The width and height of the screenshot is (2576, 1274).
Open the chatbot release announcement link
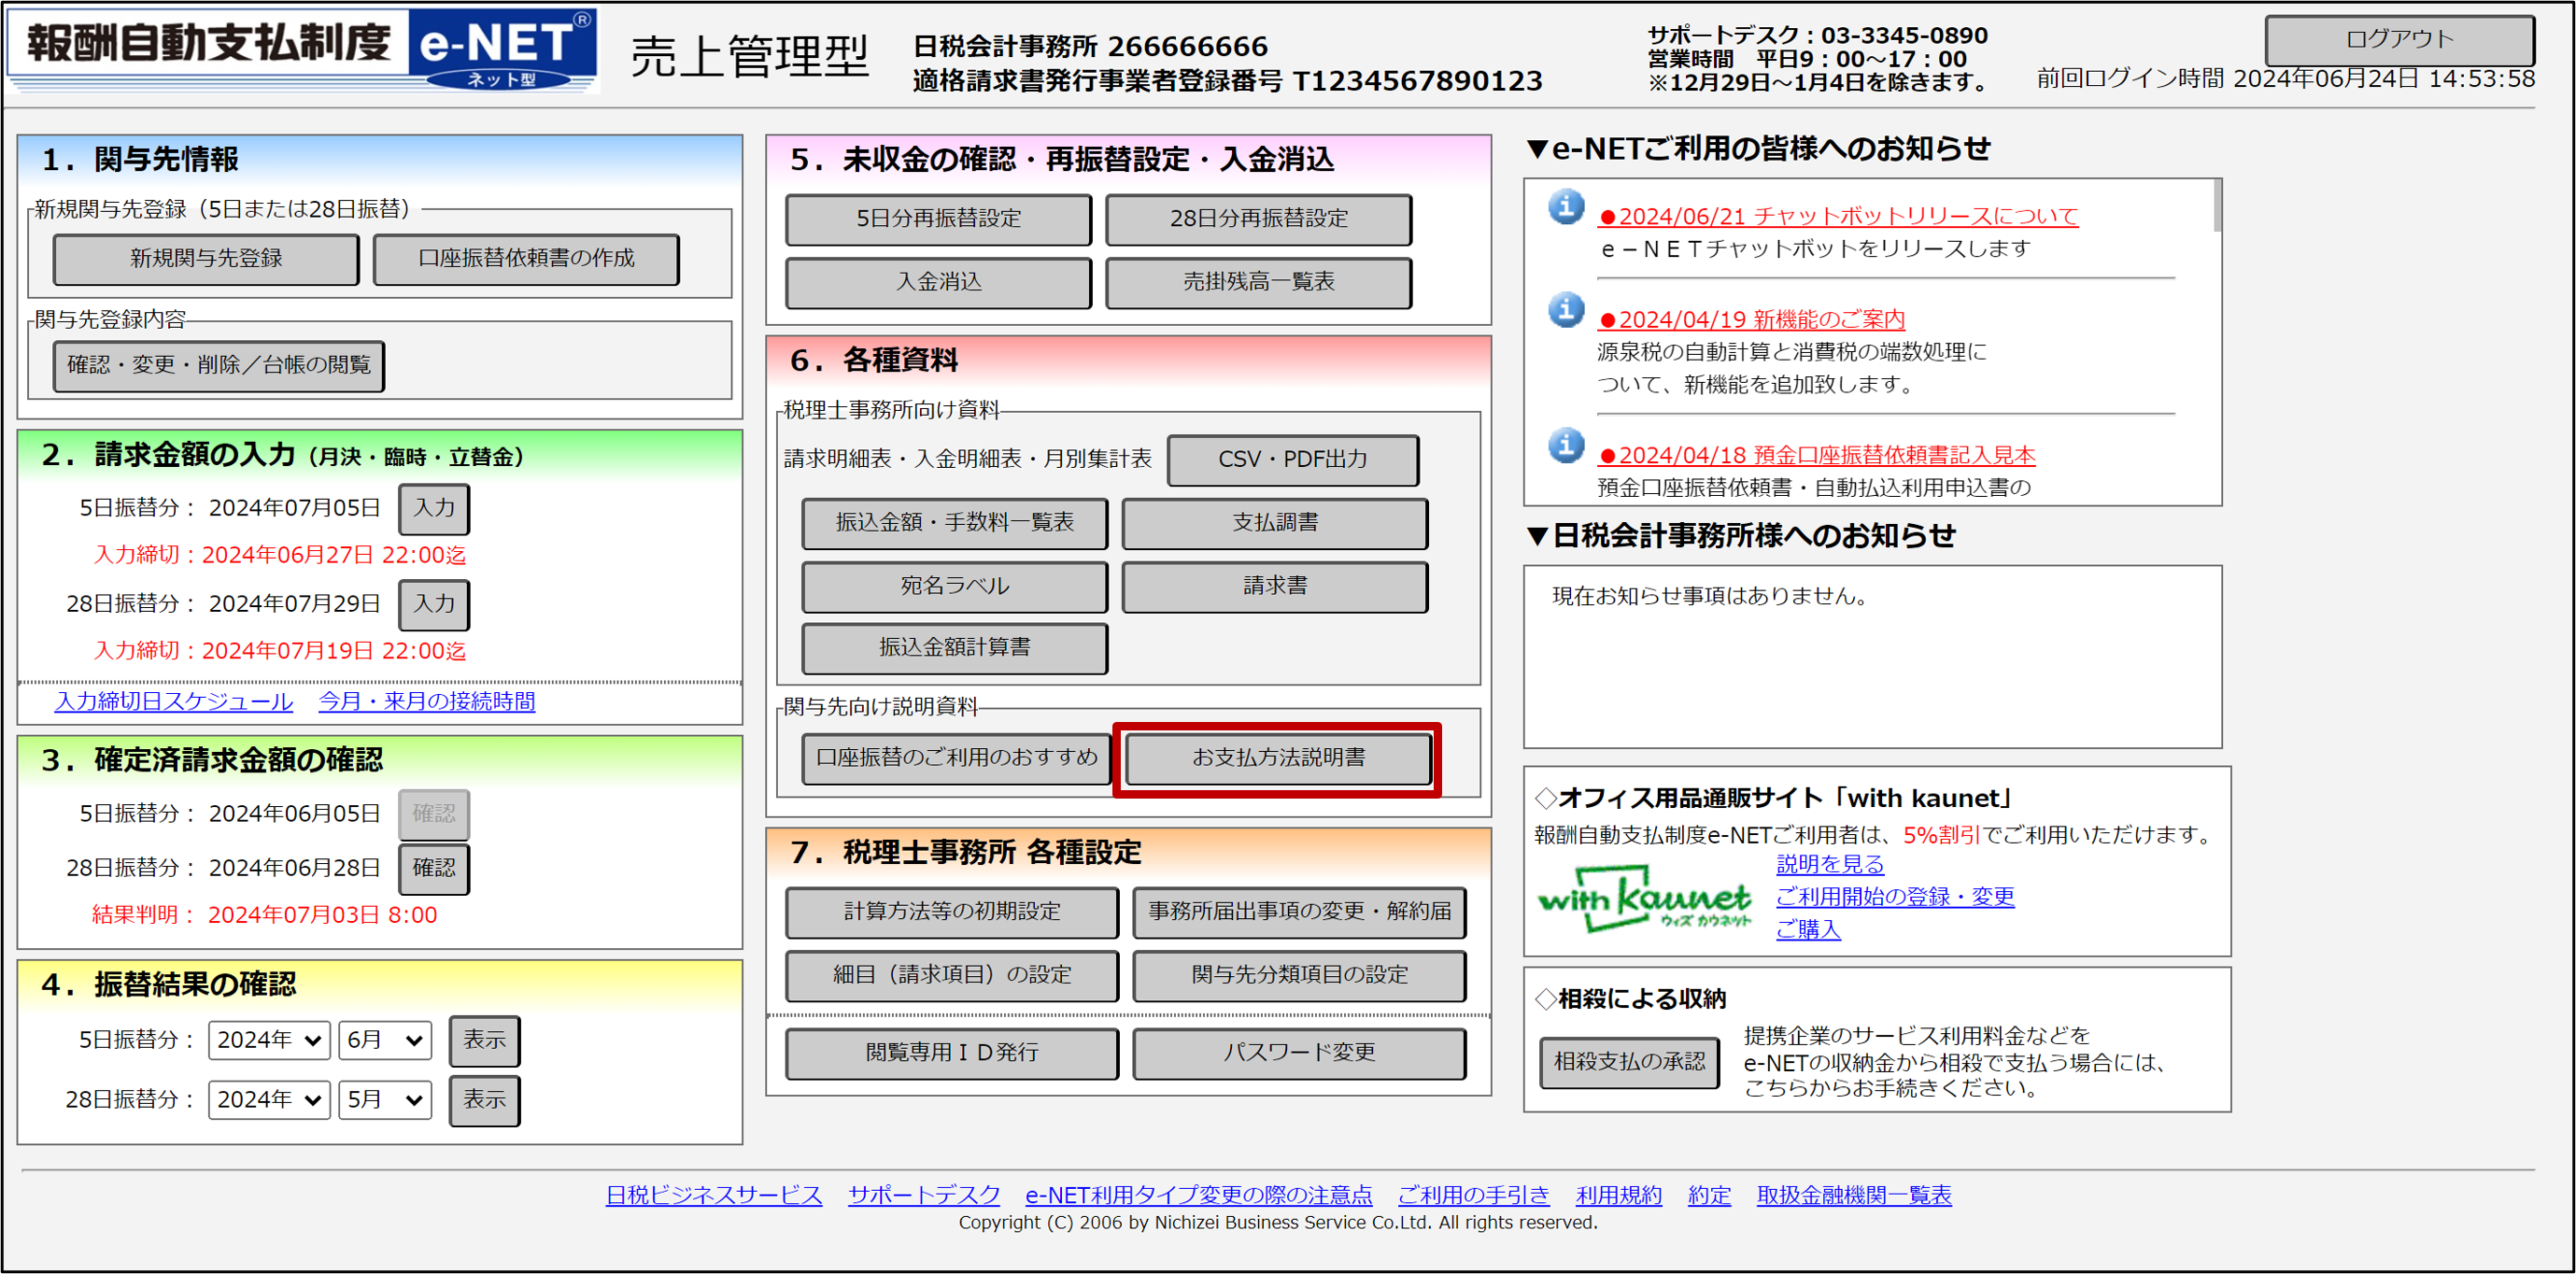point(1837,216)
